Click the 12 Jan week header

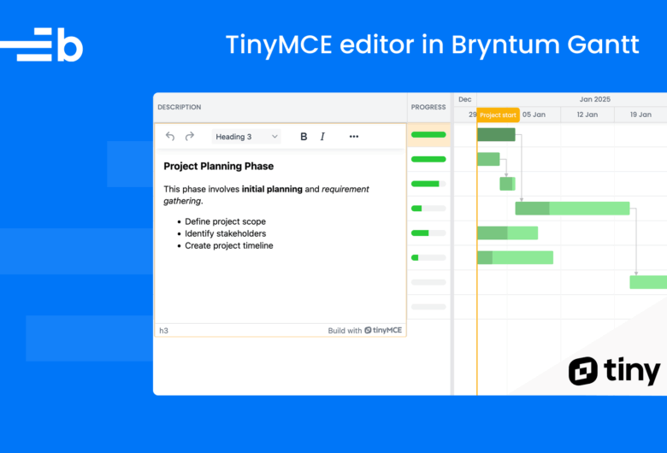point(587,115)
